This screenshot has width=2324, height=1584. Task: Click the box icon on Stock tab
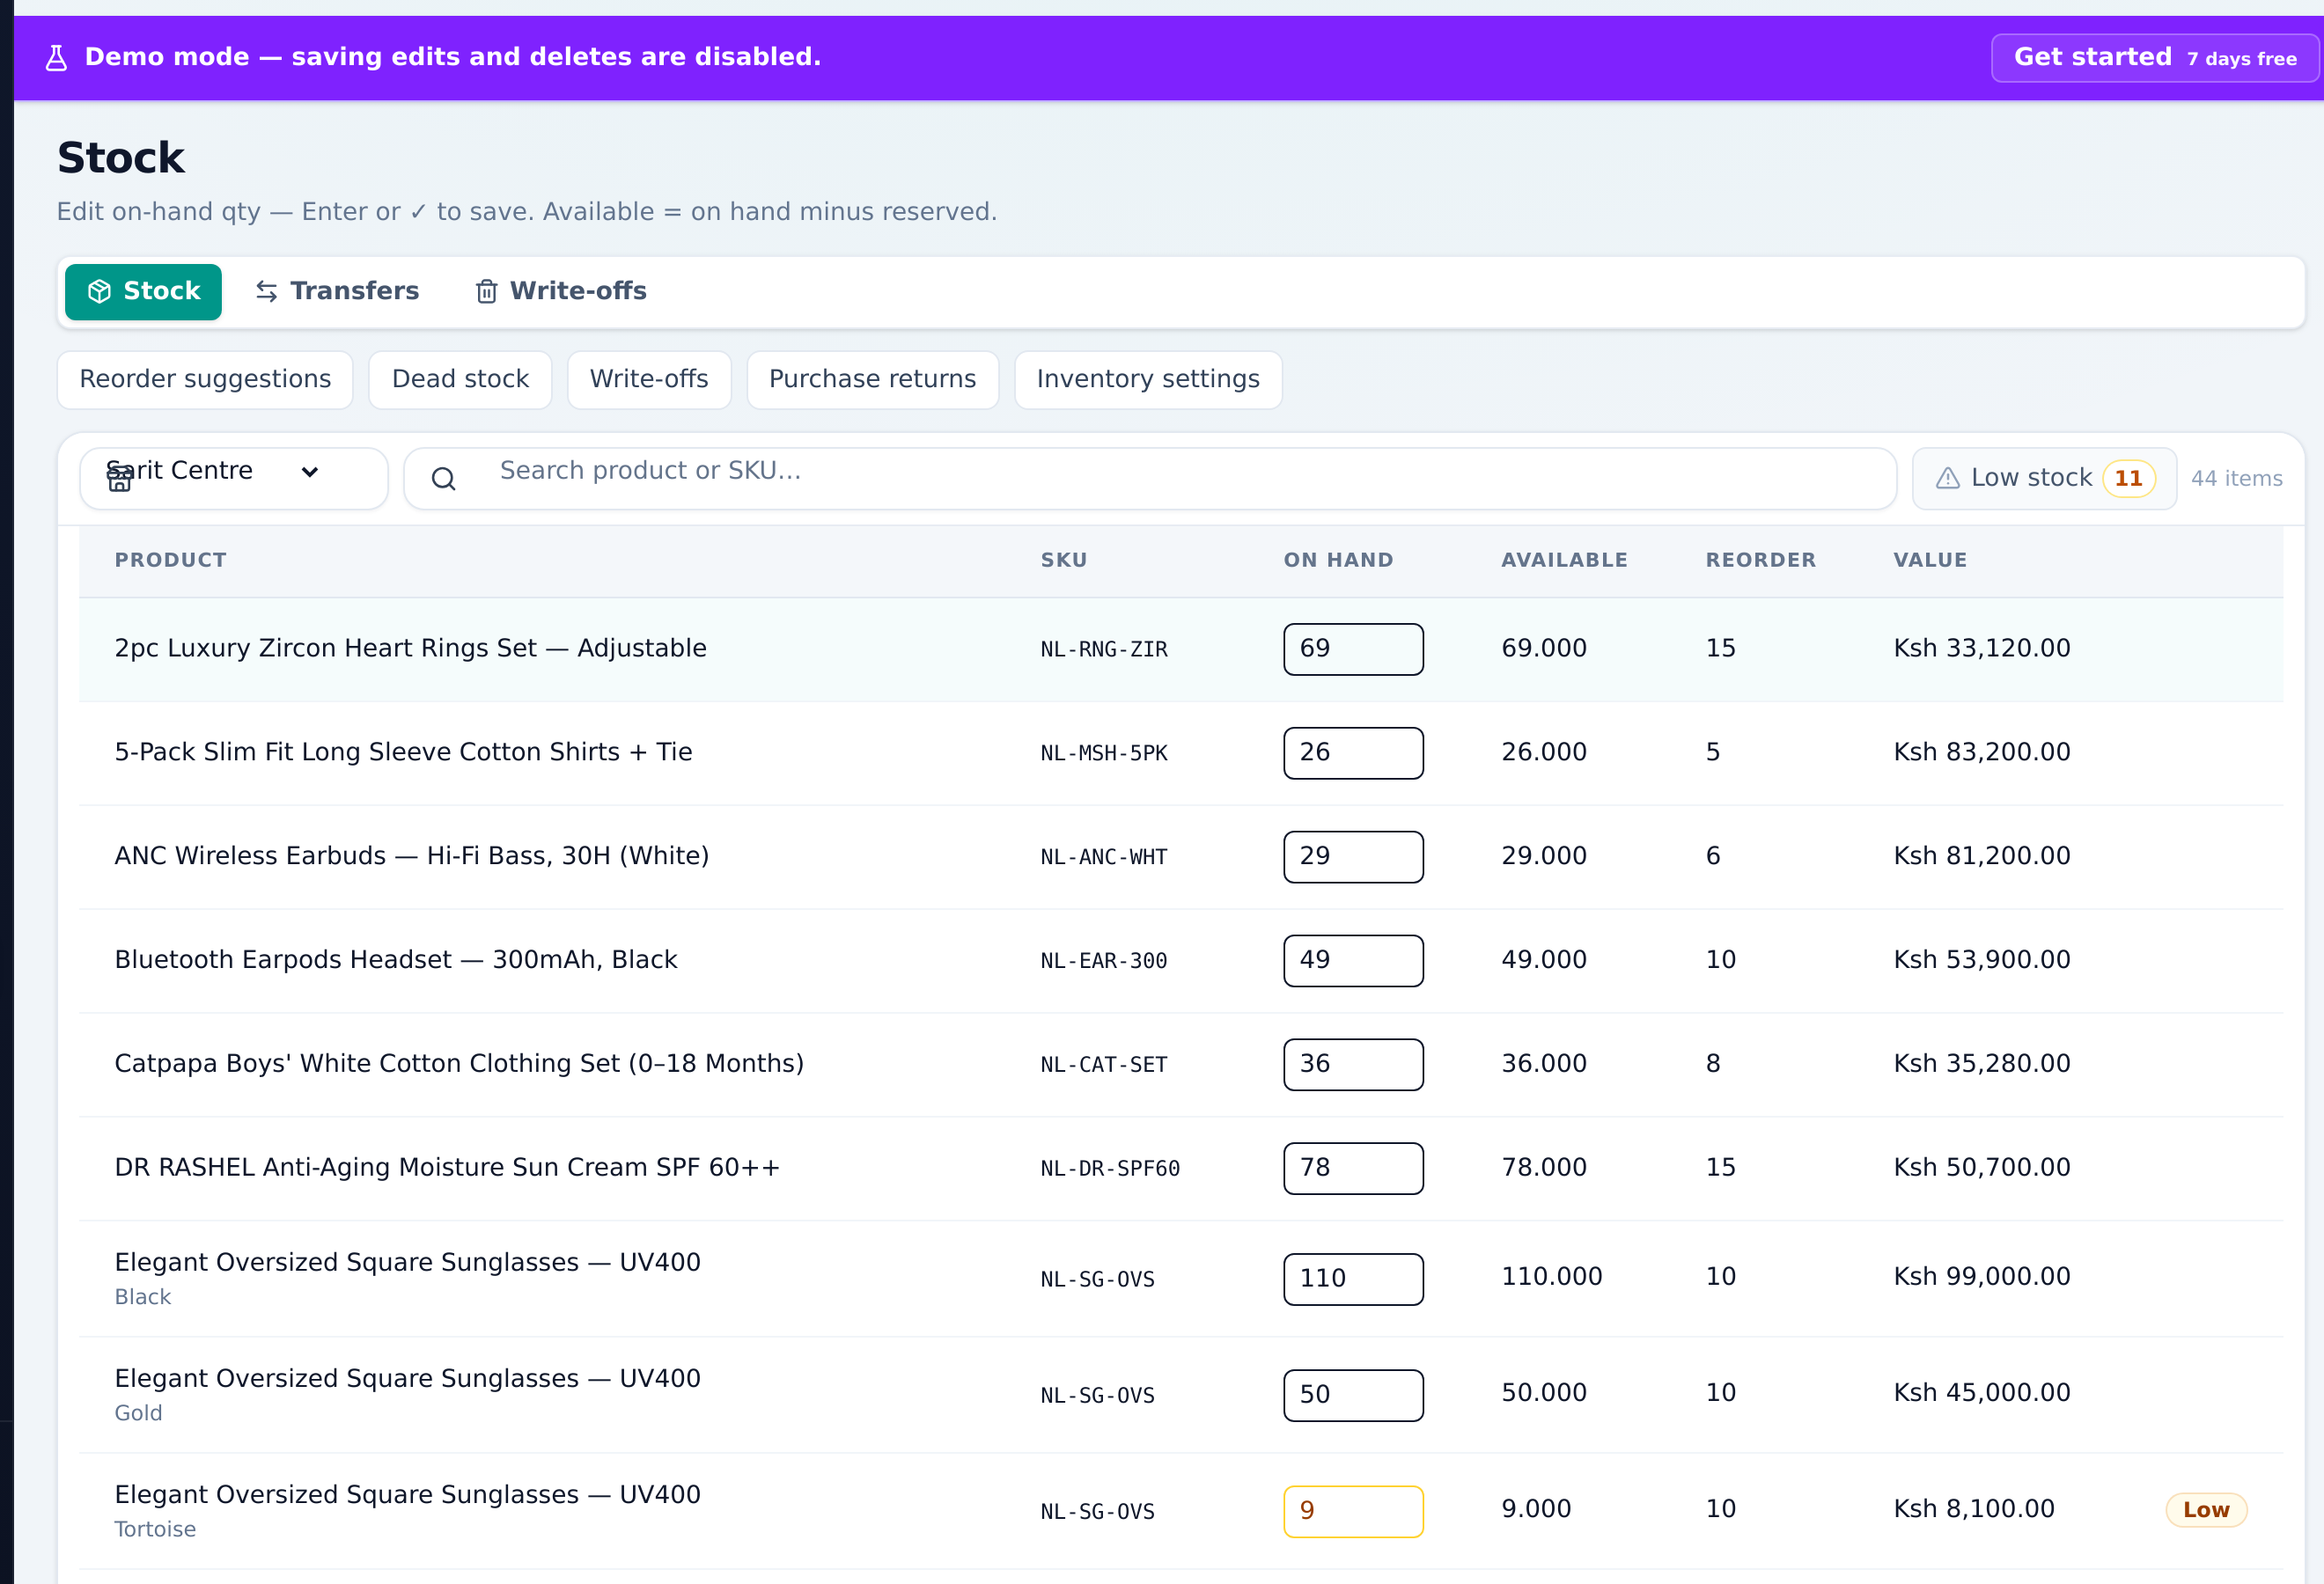[x=99, y=292]
